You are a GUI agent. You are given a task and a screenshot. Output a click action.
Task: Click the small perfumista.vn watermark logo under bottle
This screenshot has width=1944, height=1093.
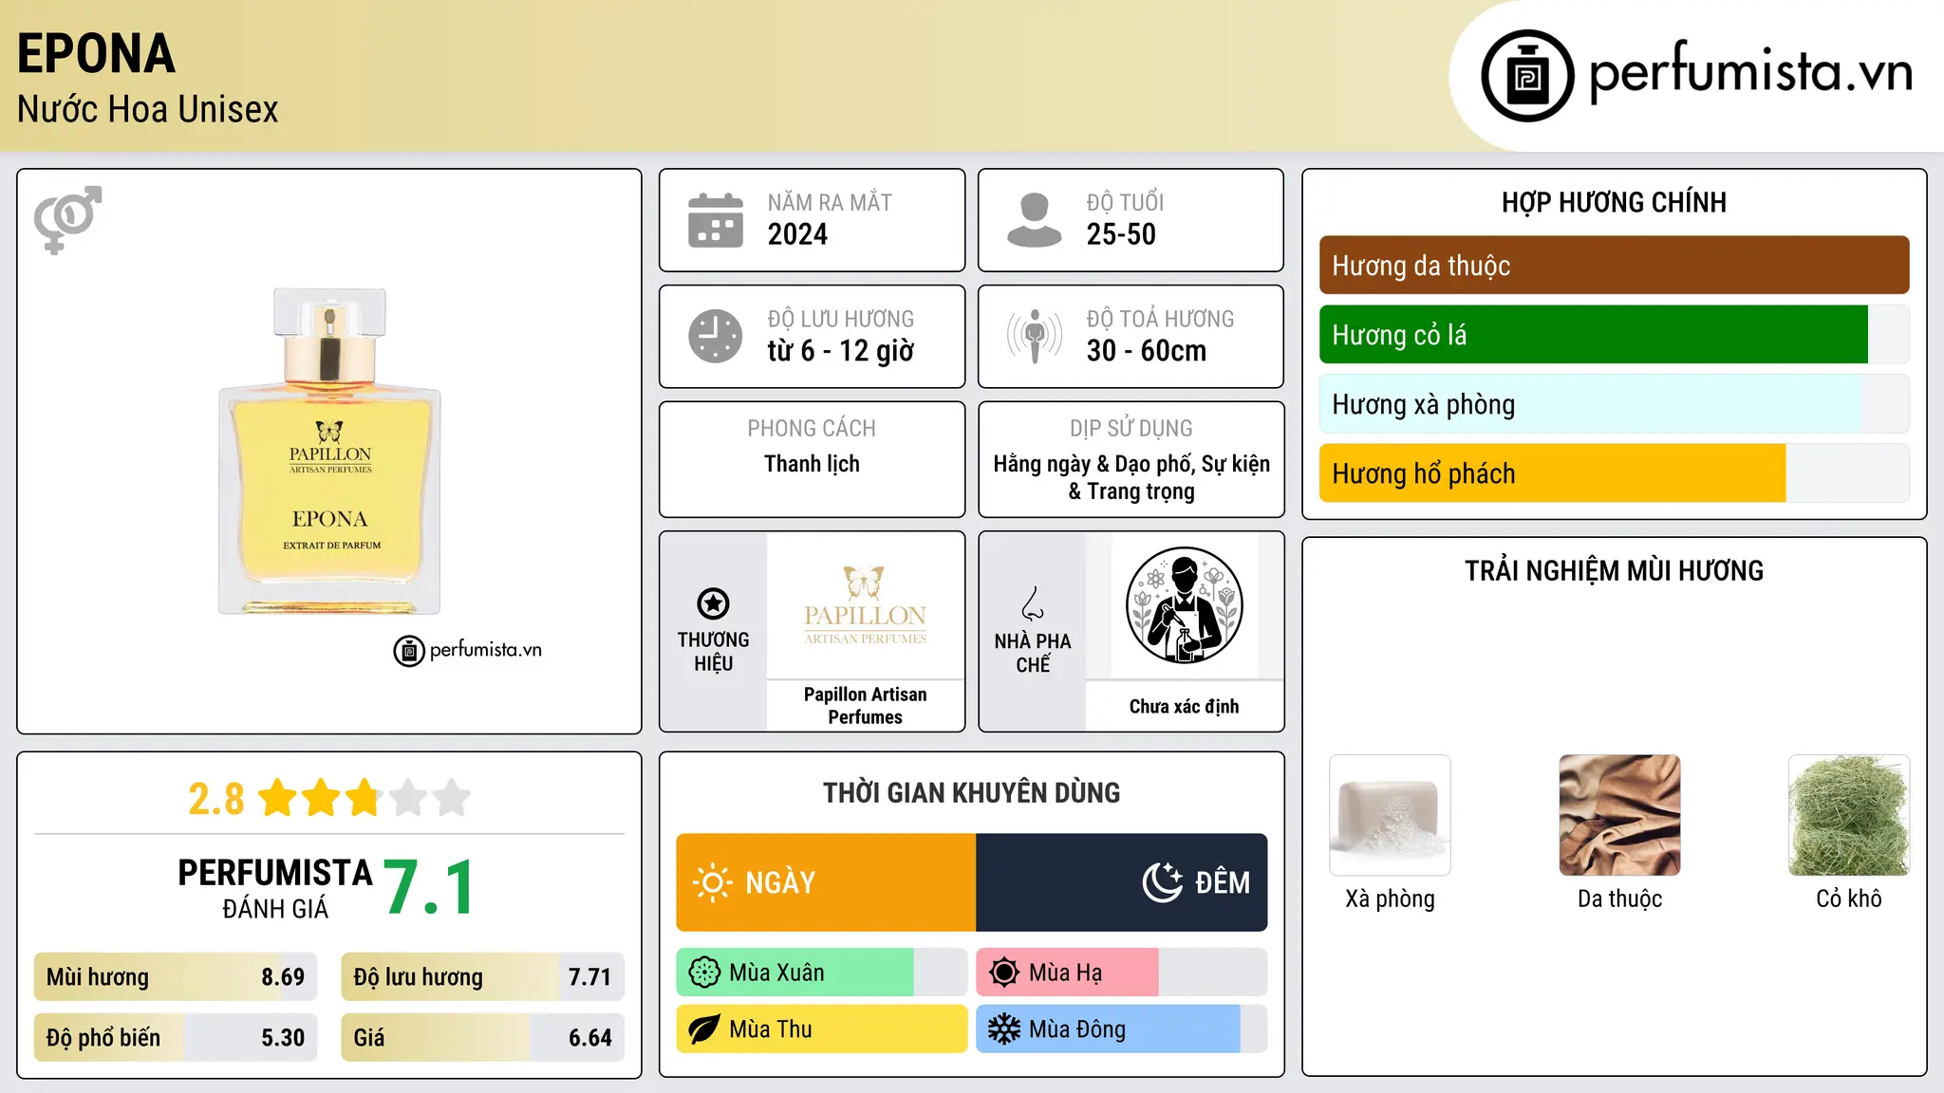(x=467, y=651)
